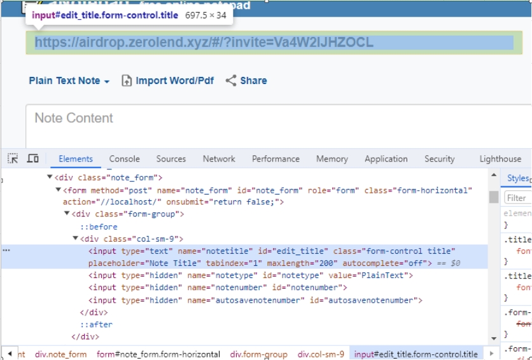Switch to the Console tab
The width and height of the screenshot is (532, 360).
(x=124, y=159)
